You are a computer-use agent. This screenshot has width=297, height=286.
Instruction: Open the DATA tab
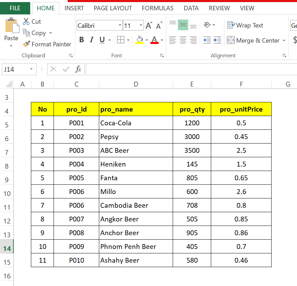pyautogui.click(x=191, y=8)
